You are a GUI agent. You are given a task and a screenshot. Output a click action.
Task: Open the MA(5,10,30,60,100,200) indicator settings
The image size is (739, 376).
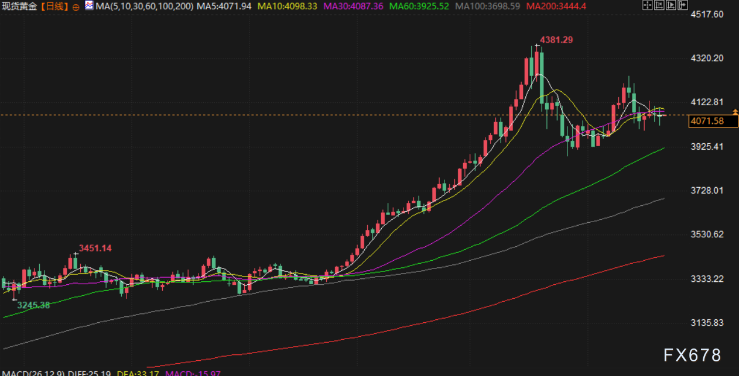tap(144, 6)
